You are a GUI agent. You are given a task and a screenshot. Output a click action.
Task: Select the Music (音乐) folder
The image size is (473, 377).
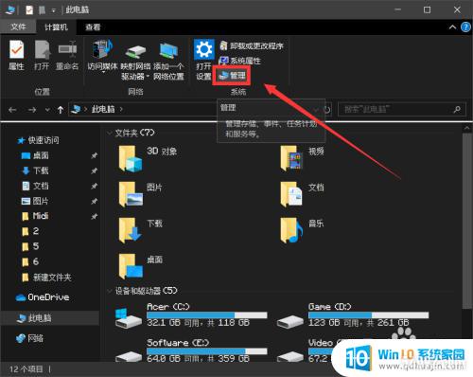point(303,231)
